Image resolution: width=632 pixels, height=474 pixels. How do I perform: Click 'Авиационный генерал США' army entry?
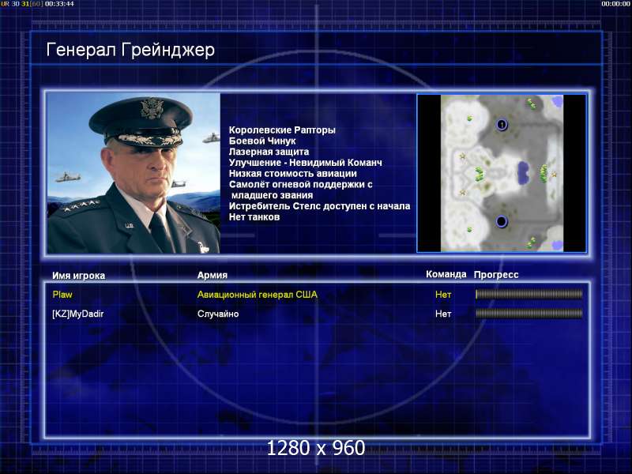[258, 295]
